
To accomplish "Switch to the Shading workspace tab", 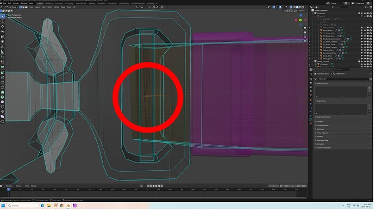I will 92,4.
